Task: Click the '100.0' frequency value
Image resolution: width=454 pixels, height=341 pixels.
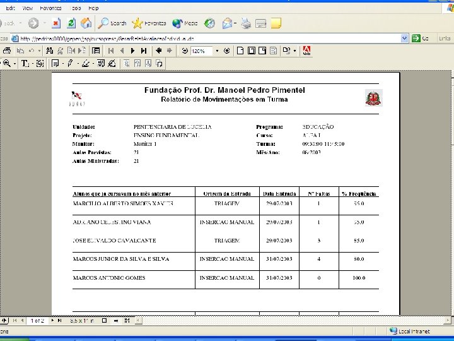Action: point(359,278)
